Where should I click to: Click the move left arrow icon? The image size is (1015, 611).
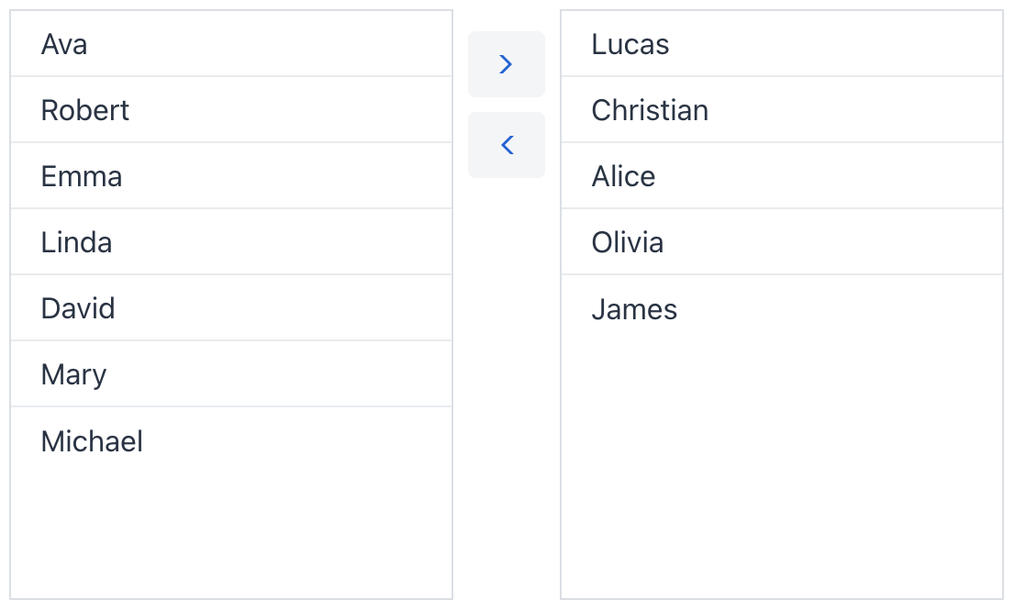[x=506, y=145]
